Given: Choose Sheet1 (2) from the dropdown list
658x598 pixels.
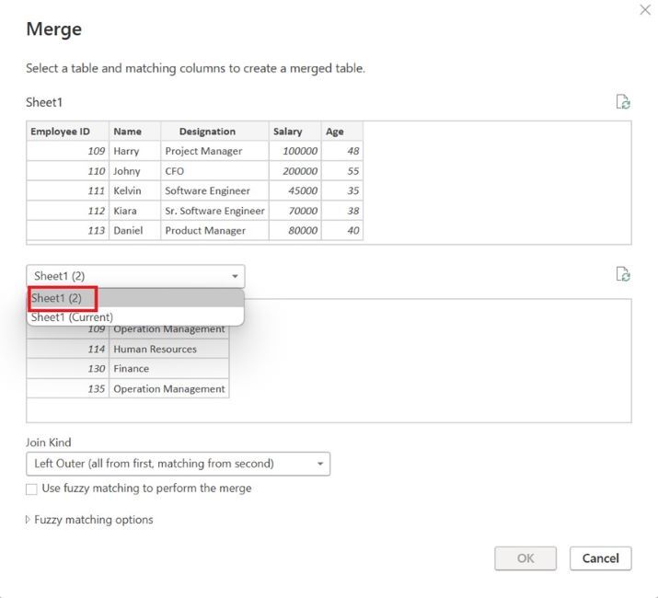Looking at the screenshot, I should (57, 298).
